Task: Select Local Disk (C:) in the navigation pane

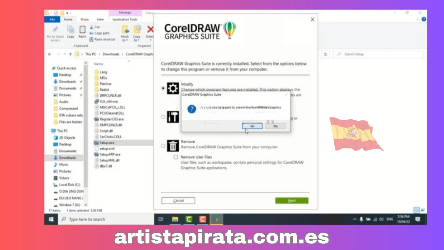Action: click(69, 185)
